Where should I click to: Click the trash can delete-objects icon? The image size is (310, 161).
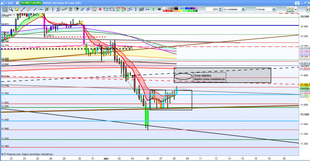pos(70,9)
